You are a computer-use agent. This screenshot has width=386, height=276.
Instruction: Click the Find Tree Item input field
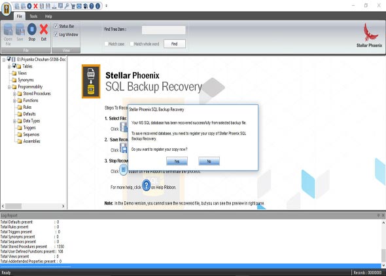[x=164, y=30]
